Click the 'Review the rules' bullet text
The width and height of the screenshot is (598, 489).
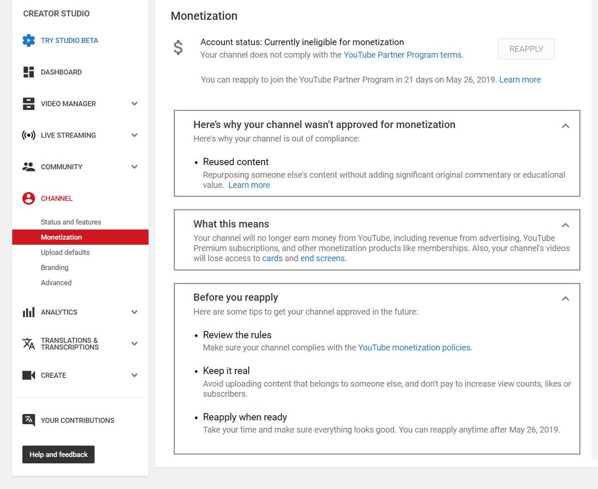237,335
